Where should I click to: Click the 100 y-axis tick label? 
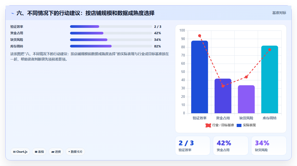pyautogui.click(x=182, y=30)
